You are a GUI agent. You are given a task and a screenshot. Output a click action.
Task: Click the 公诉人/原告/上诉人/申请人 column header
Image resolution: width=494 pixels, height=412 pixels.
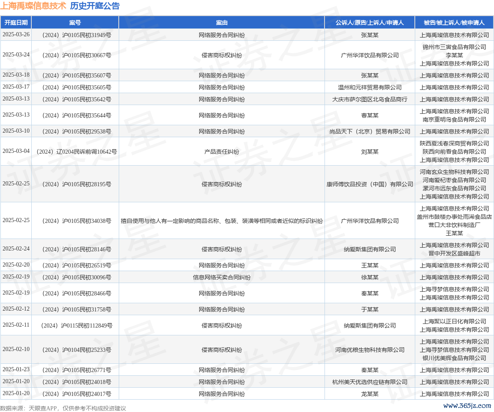point(369,23)
